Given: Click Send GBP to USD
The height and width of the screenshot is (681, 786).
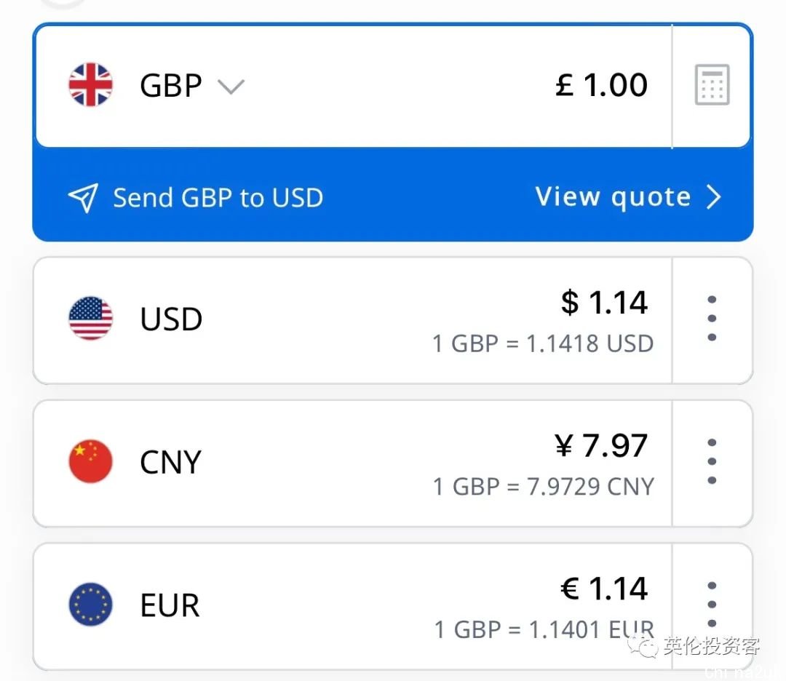Looking at the screenshot, I should point(218,197).
